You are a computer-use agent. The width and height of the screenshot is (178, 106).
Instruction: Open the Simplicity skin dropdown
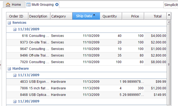click(171, 5)
